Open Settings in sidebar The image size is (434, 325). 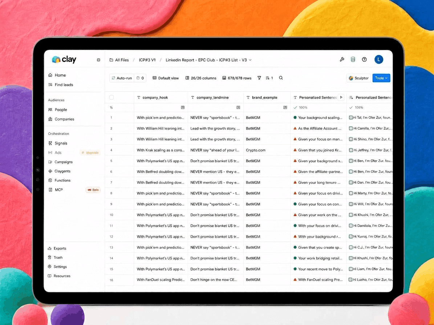click(x=57, y=267)
